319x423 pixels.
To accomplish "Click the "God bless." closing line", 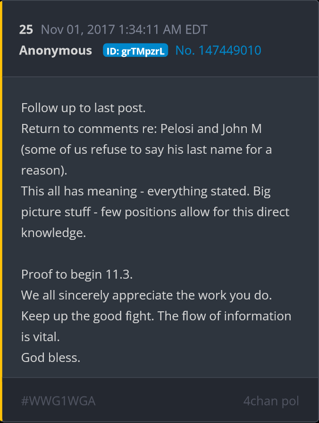I will pos(50,358).
